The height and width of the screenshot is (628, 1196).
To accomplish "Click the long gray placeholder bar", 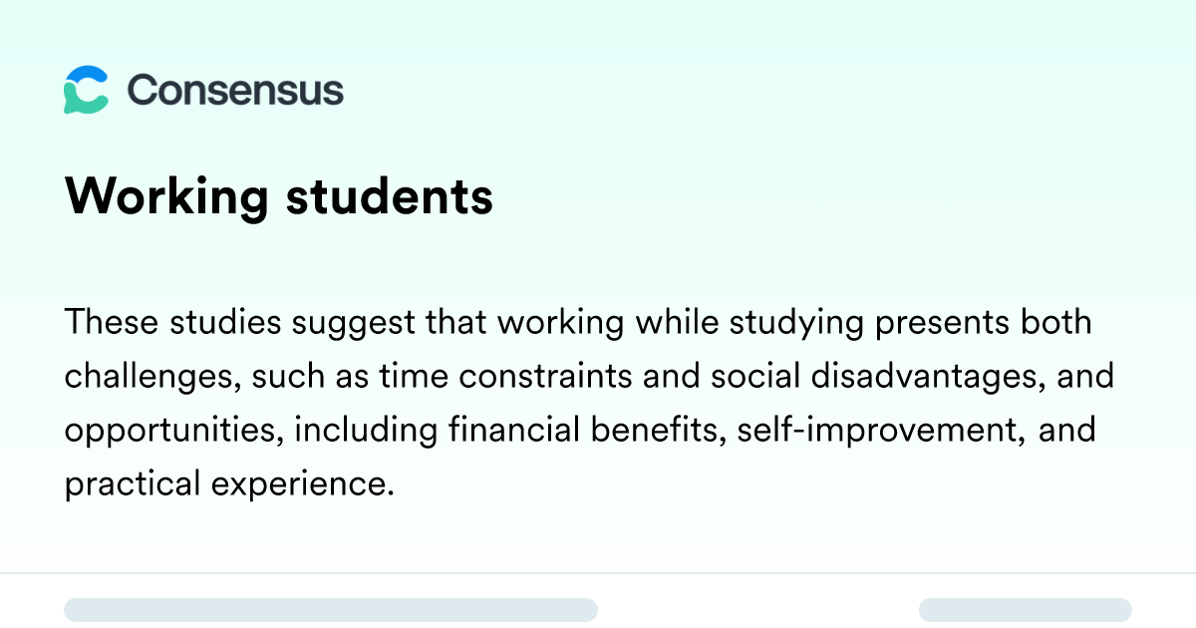I will 330,610.
